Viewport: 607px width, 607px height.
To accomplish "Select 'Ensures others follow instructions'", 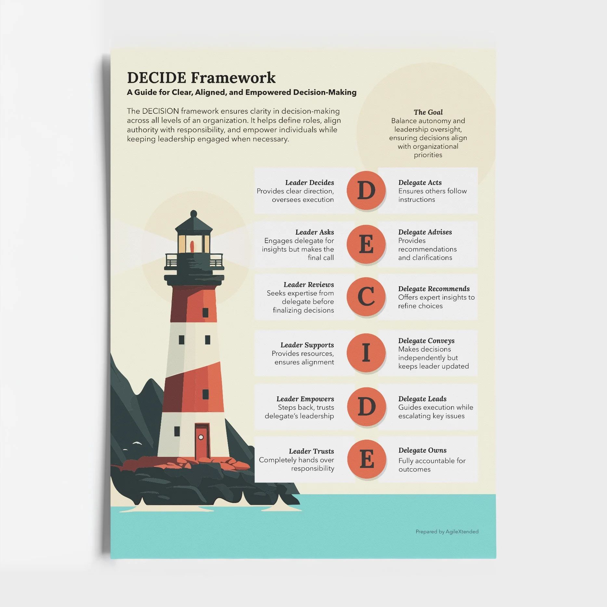I will [433, 195].
